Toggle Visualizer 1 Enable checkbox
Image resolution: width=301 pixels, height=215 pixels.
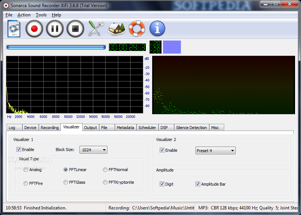click(x=25, y=150)
